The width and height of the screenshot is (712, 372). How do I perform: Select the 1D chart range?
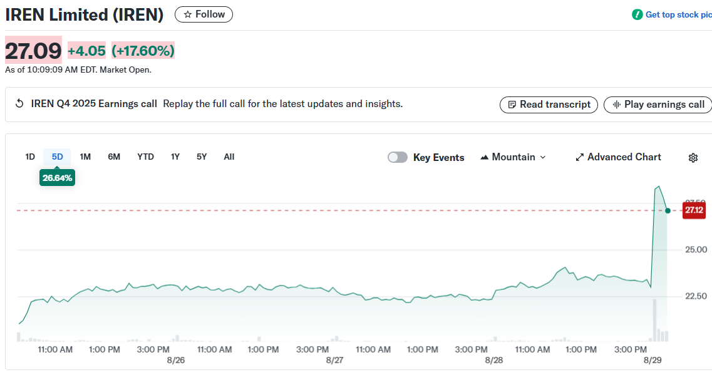tap(30, 157)
